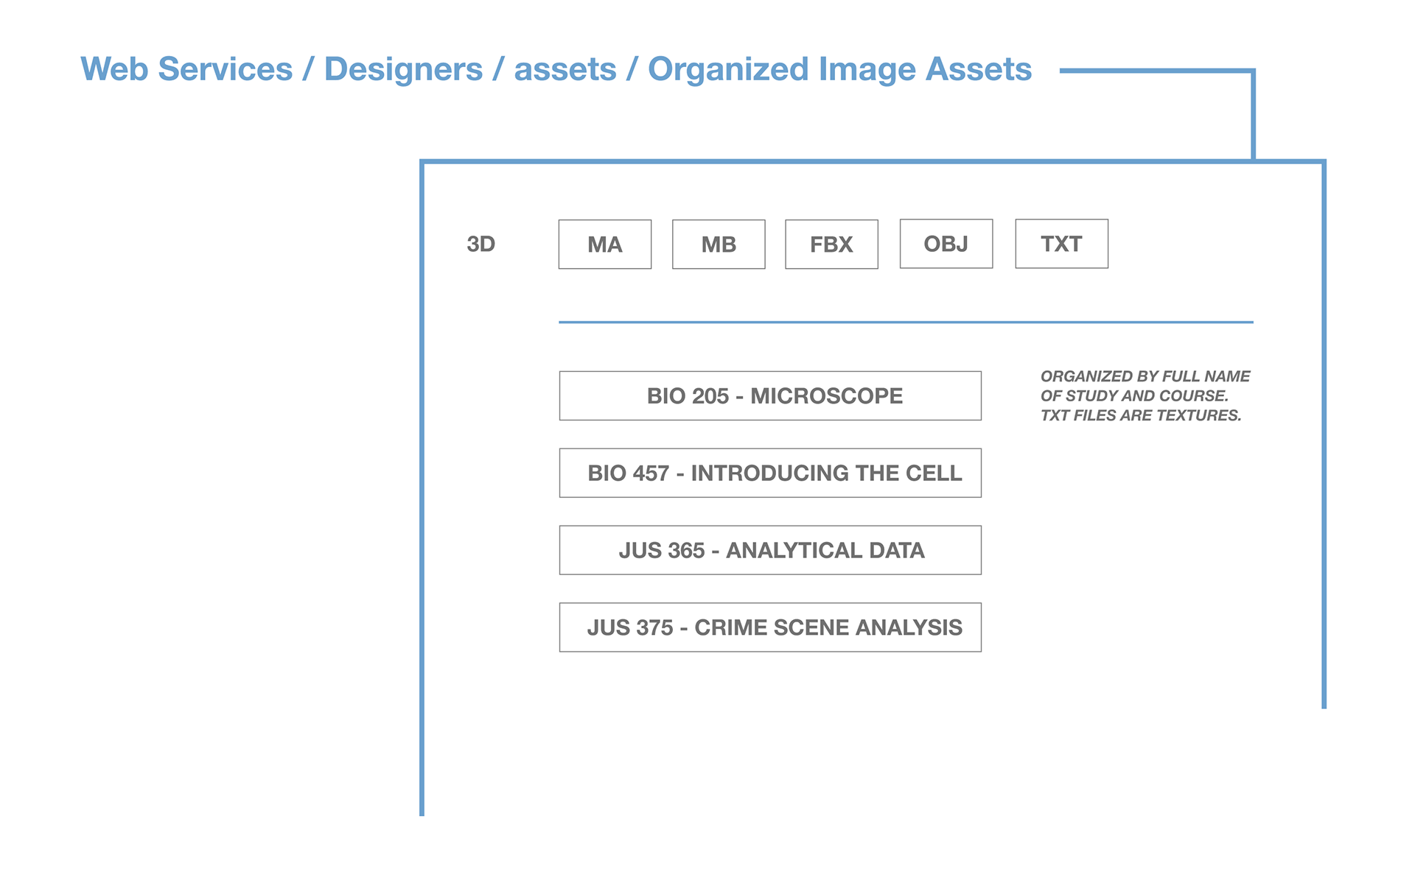The width and height of the screenshot is (1415, 877).
Task: Open BIO 457 - Introducing the Cell
Action: coord(770,473)
